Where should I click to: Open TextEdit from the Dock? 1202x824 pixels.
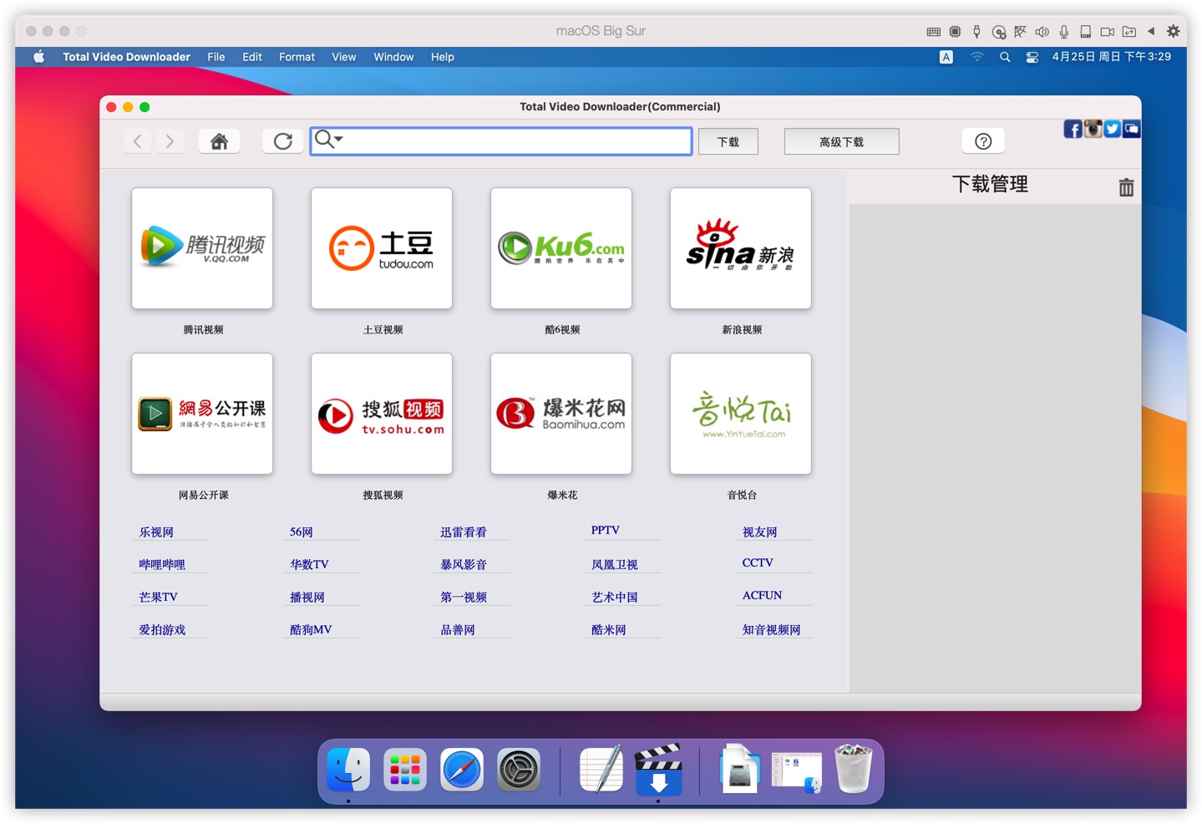[601, 768]
